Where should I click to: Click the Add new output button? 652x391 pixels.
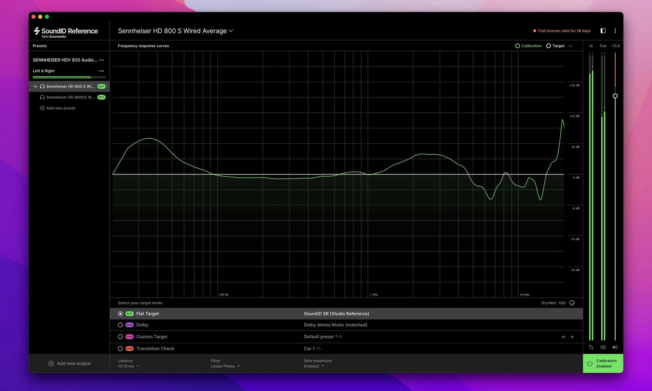click(x=69, y=363)
